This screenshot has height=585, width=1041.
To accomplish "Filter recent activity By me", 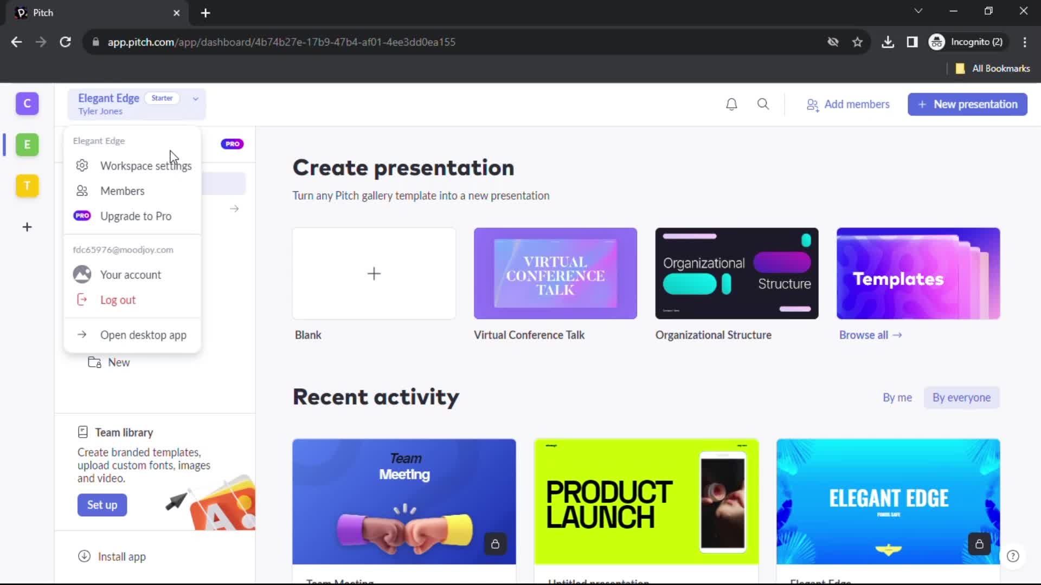I will tap(897, 398).
